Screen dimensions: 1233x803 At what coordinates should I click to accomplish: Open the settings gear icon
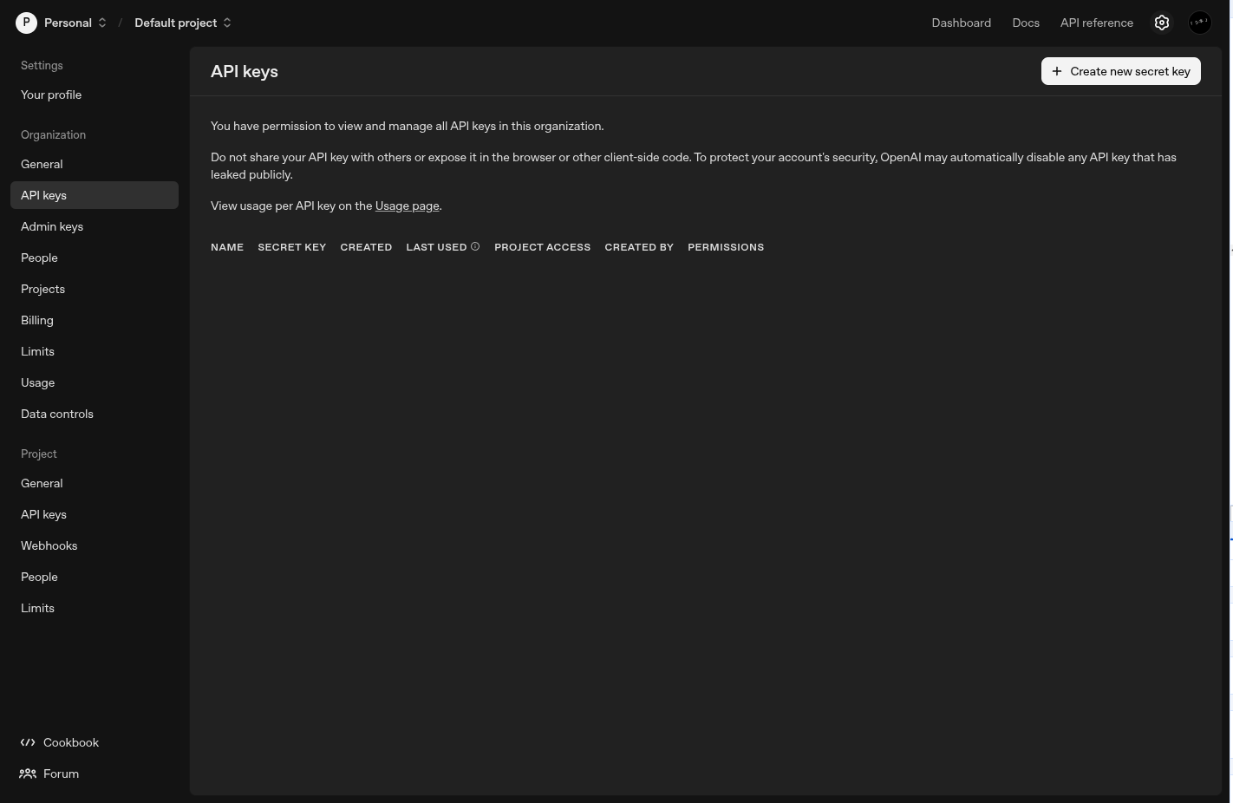click(1162, 23)
